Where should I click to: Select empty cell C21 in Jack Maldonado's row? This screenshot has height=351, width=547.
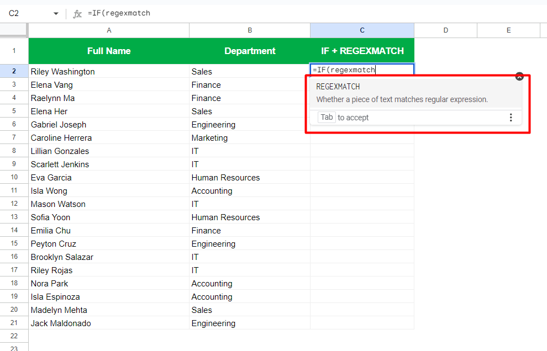(x=362, y=323)
